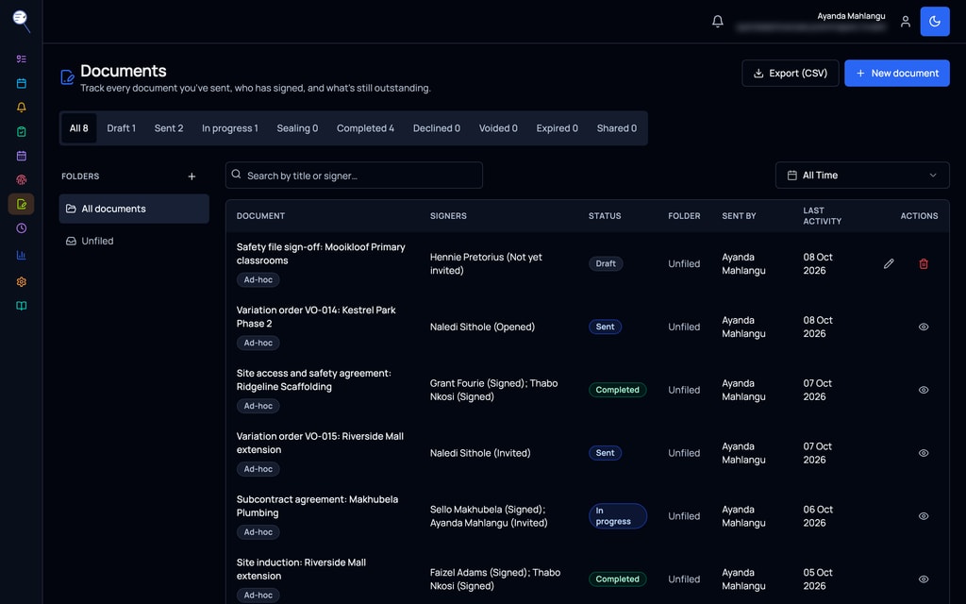Click the yellow bell icon in sidebar
Viewport: 966px width, 604px height.
(21, 108)
